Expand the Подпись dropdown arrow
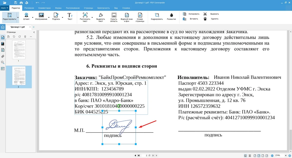This screenshot has width=292, height=158. point(62,18)
